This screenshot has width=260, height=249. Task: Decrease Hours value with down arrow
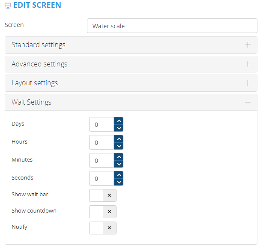tap(119, 146)
